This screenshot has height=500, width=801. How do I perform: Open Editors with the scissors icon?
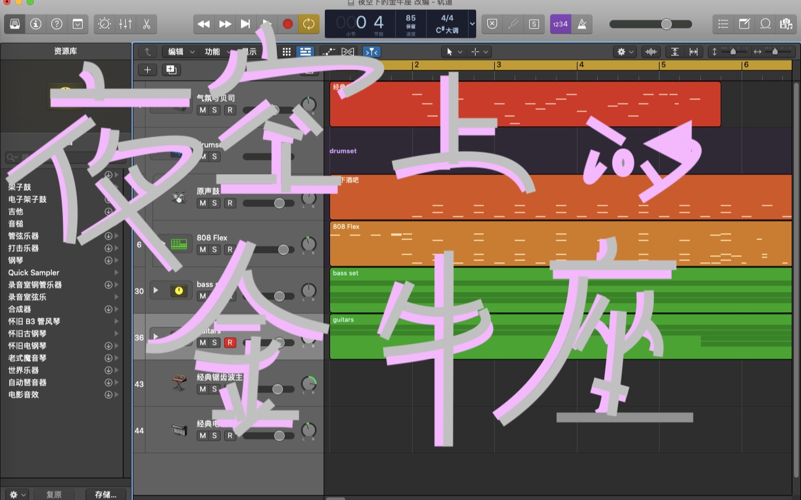tap(146, 24)
